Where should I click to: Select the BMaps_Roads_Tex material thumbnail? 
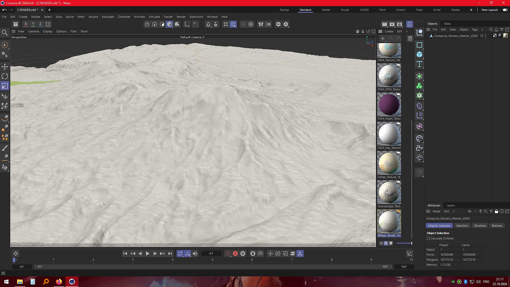click(x=389, y=221)
